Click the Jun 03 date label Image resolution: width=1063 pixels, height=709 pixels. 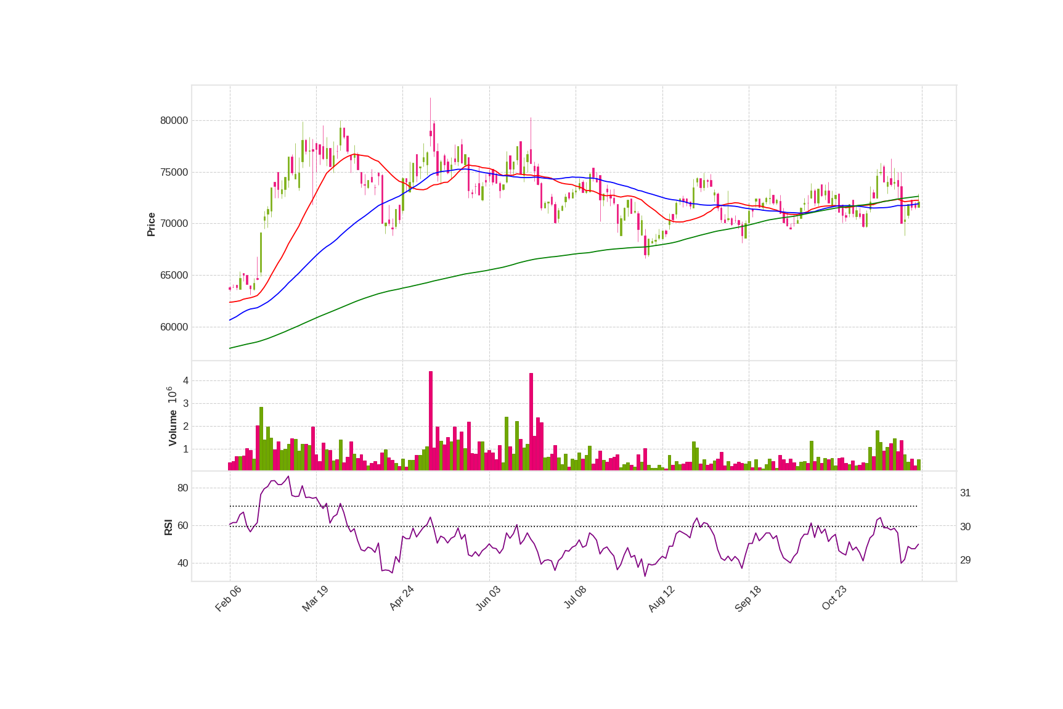coord(488,599)
